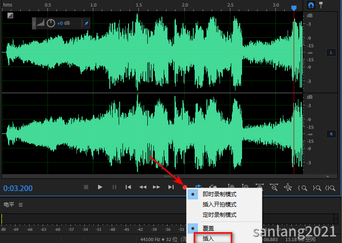Select 即时录制模式 in the record menu
The width and height of the screenshot is (342, 243).
(x=219, y=194)
